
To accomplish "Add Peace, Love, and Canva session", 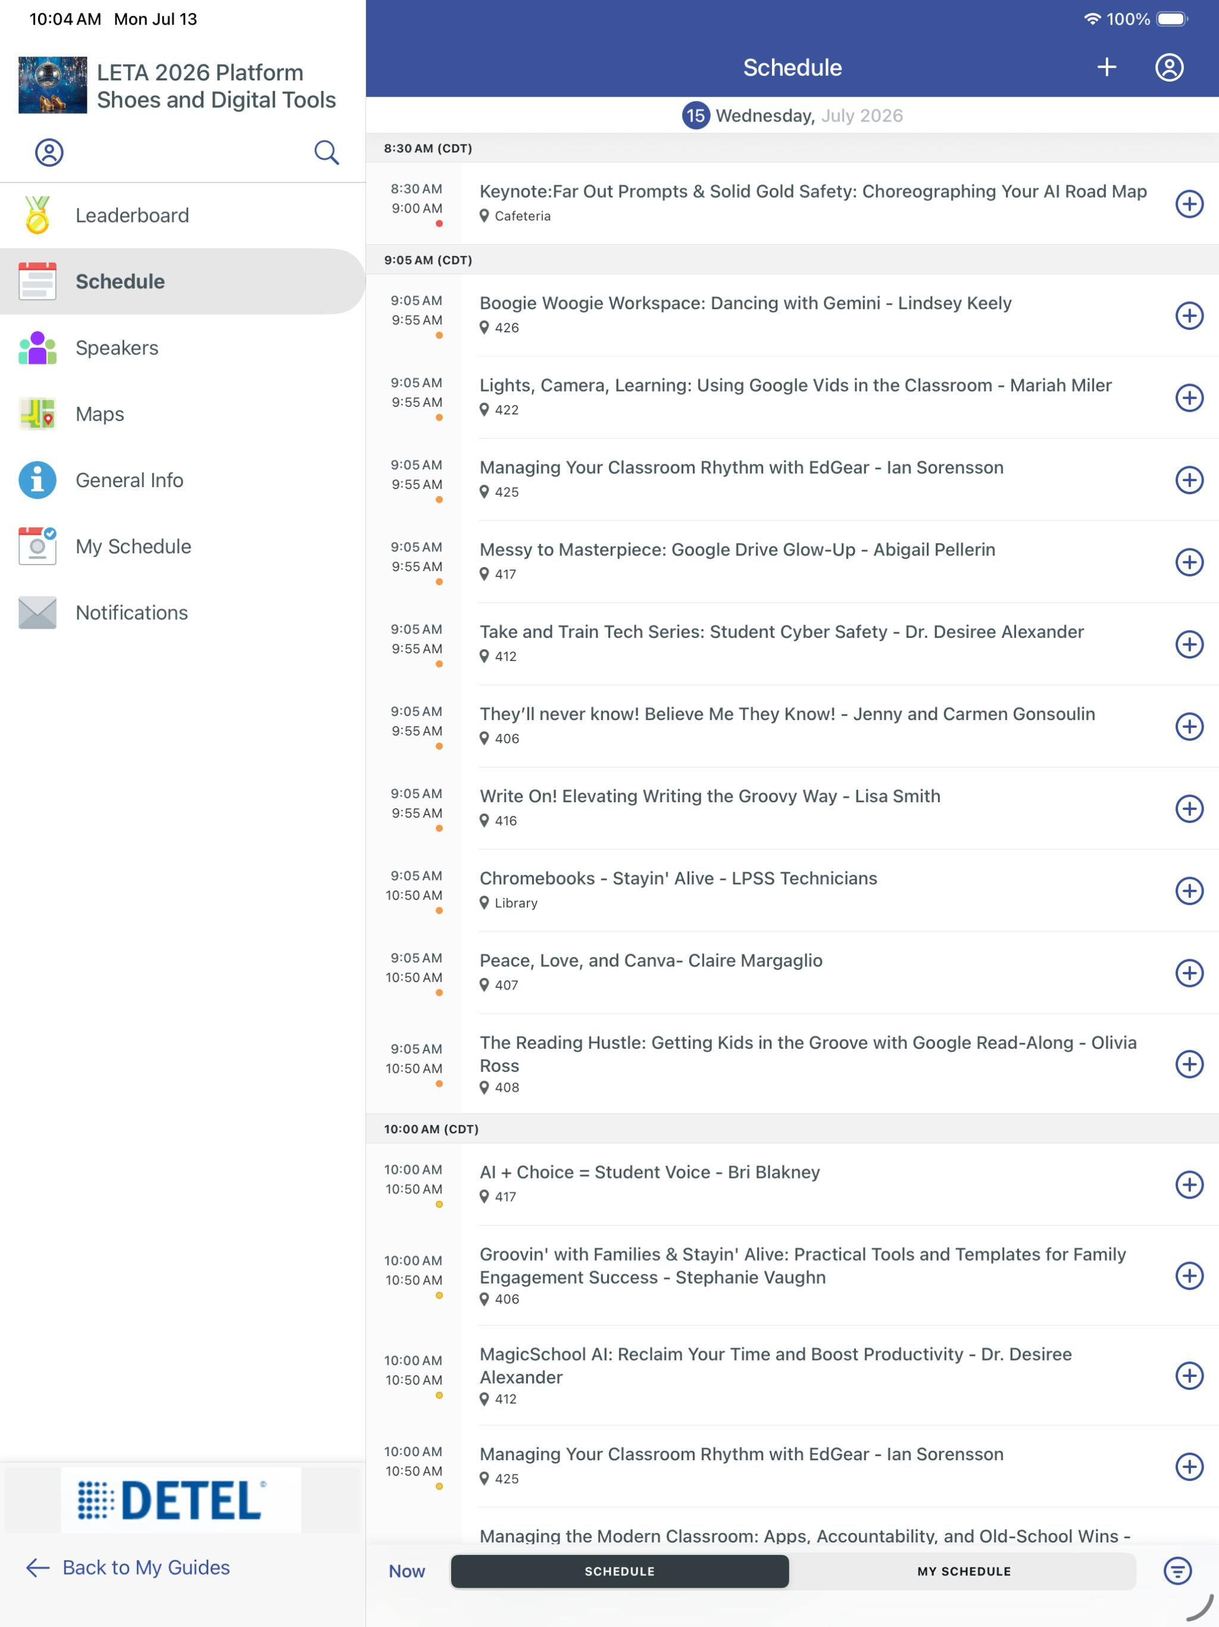I will pos(1189,973).
